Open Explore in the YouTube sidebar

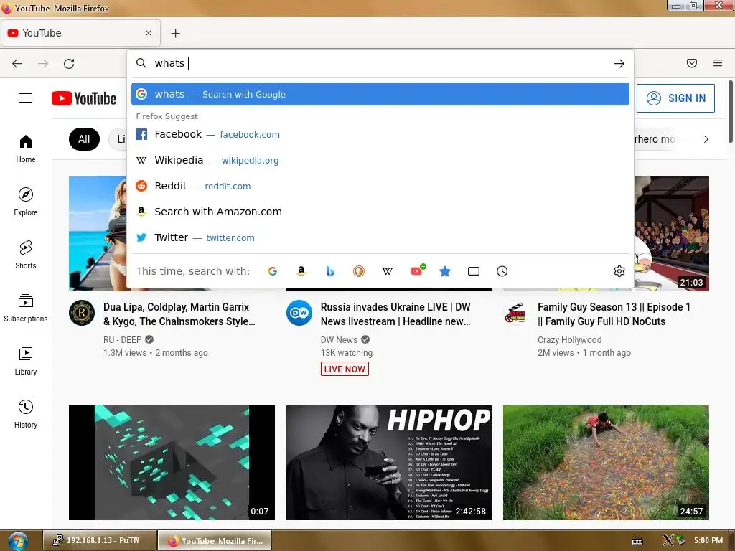(x=26, y=202)
